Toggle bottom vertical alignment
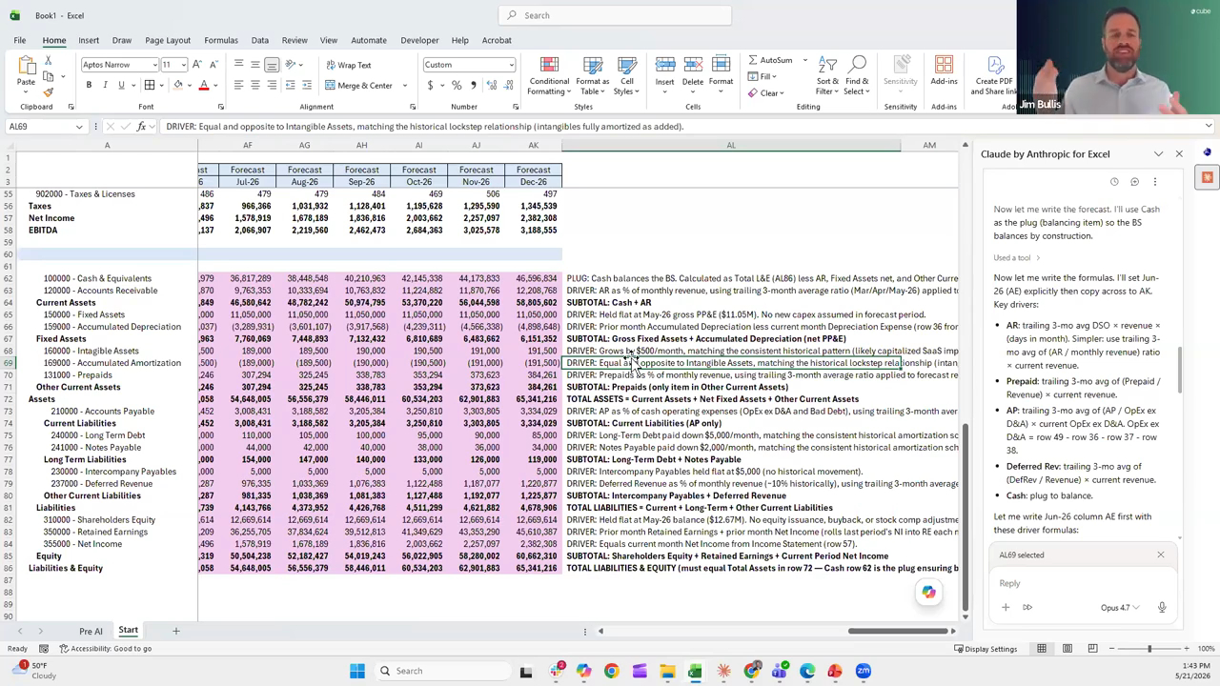 pyautogui.click(x=272, y=65)
